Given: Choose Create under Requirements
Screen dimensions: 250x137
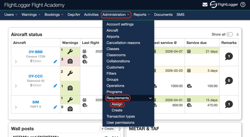Looking at the screenshot, I should click(x=117, y=110).
